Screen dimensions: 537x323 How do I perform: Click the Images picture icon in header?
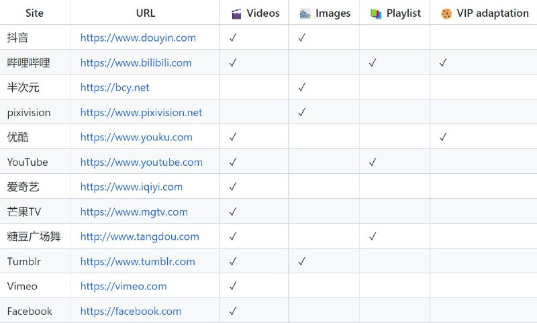305,13
